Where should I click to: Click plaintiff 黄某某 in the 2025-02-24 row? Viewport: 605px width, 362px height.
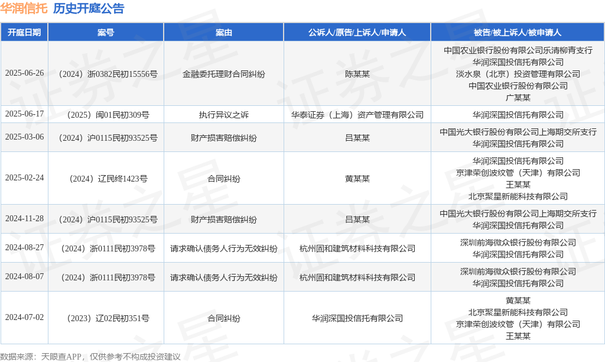[357, 179]
